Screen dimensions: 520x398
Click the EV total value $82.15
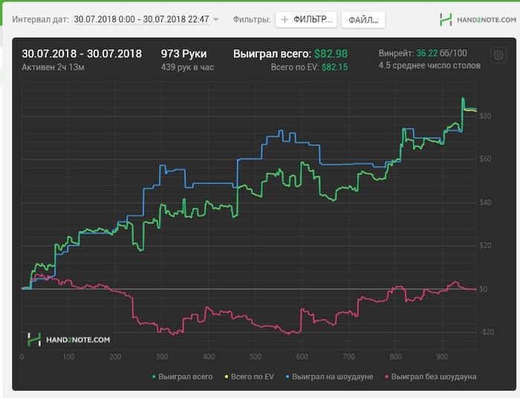[334, 68]
